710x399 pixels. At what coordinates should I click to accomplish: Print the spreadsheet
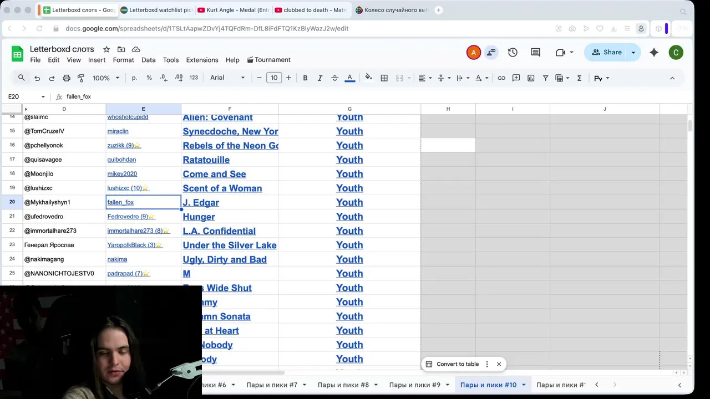tap(67, 78)
